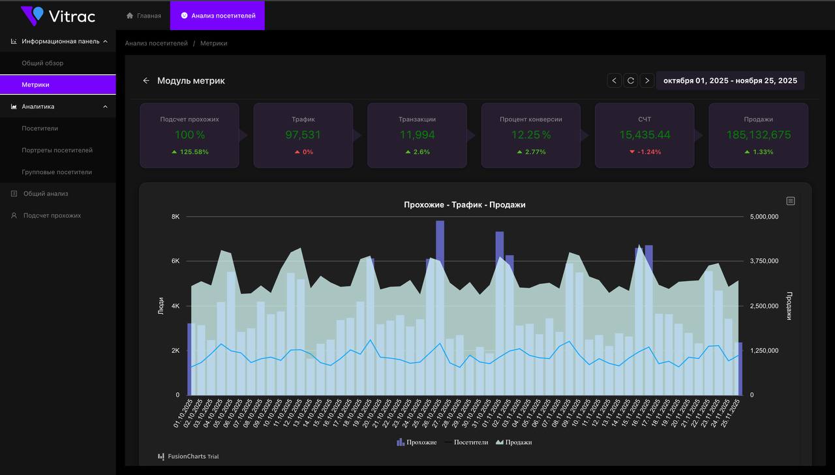Click the tall 26.10.2025 bar in chart
835x475 pixels.
point(440,307)
